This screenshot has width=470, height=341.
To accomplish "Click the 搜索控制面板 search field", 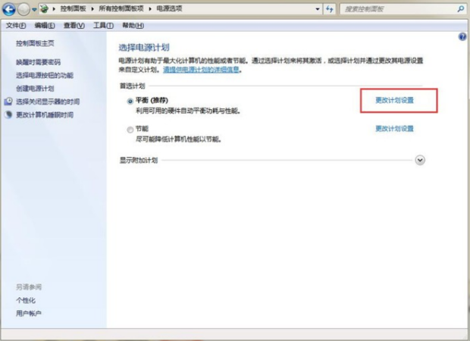I will tap(399, 9).
